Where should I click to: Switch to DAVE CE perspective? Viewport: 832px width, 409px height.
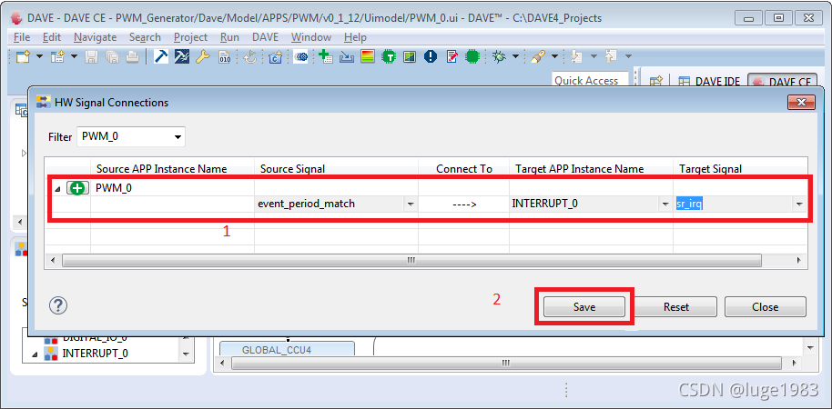click(783, 82)
